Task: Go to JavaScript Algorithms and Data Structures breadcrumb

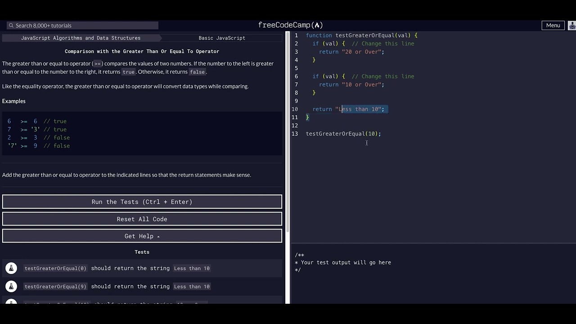Action: coord(81,38)
